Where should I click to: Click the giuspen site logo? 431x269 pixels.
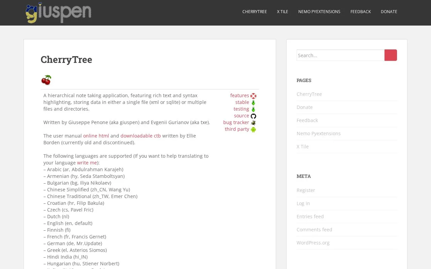[x=58, y=13]
